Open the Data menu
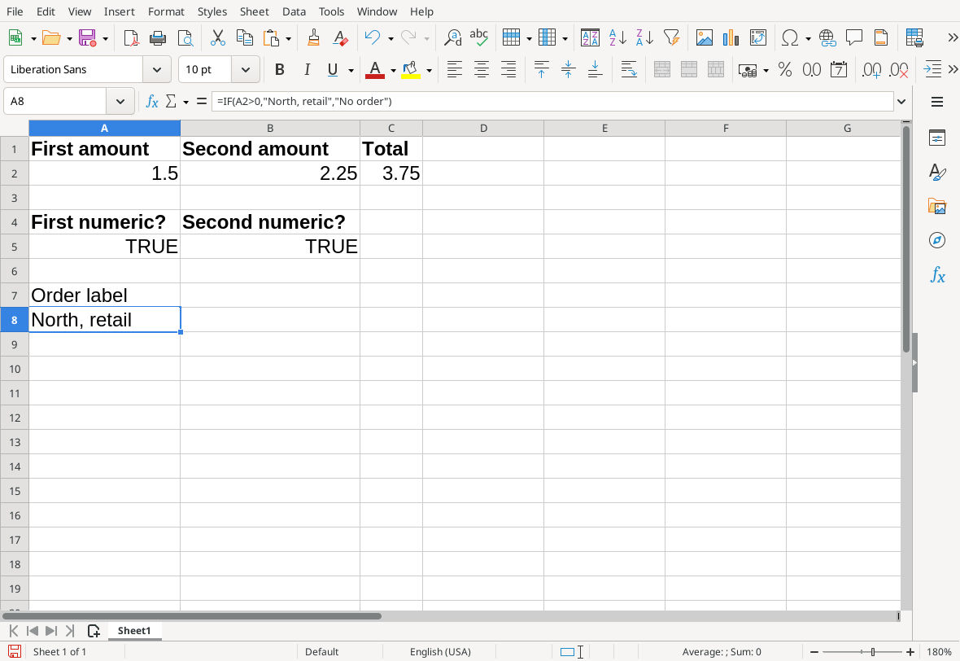 [x=294, y=11]
